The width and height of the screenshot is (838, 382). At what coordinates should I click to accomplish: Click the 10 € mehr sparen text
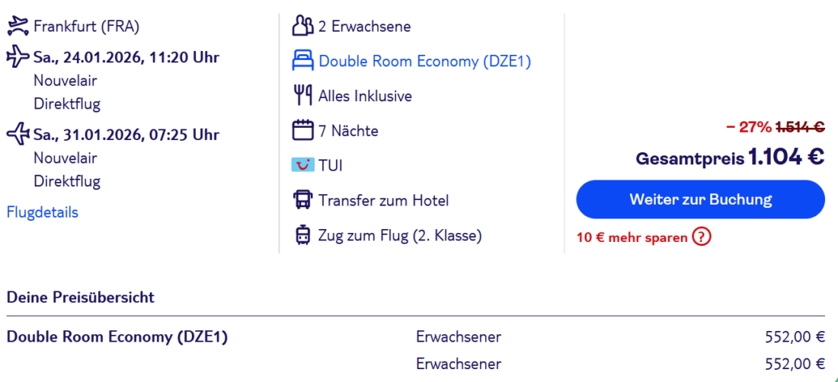click(632, 237)
